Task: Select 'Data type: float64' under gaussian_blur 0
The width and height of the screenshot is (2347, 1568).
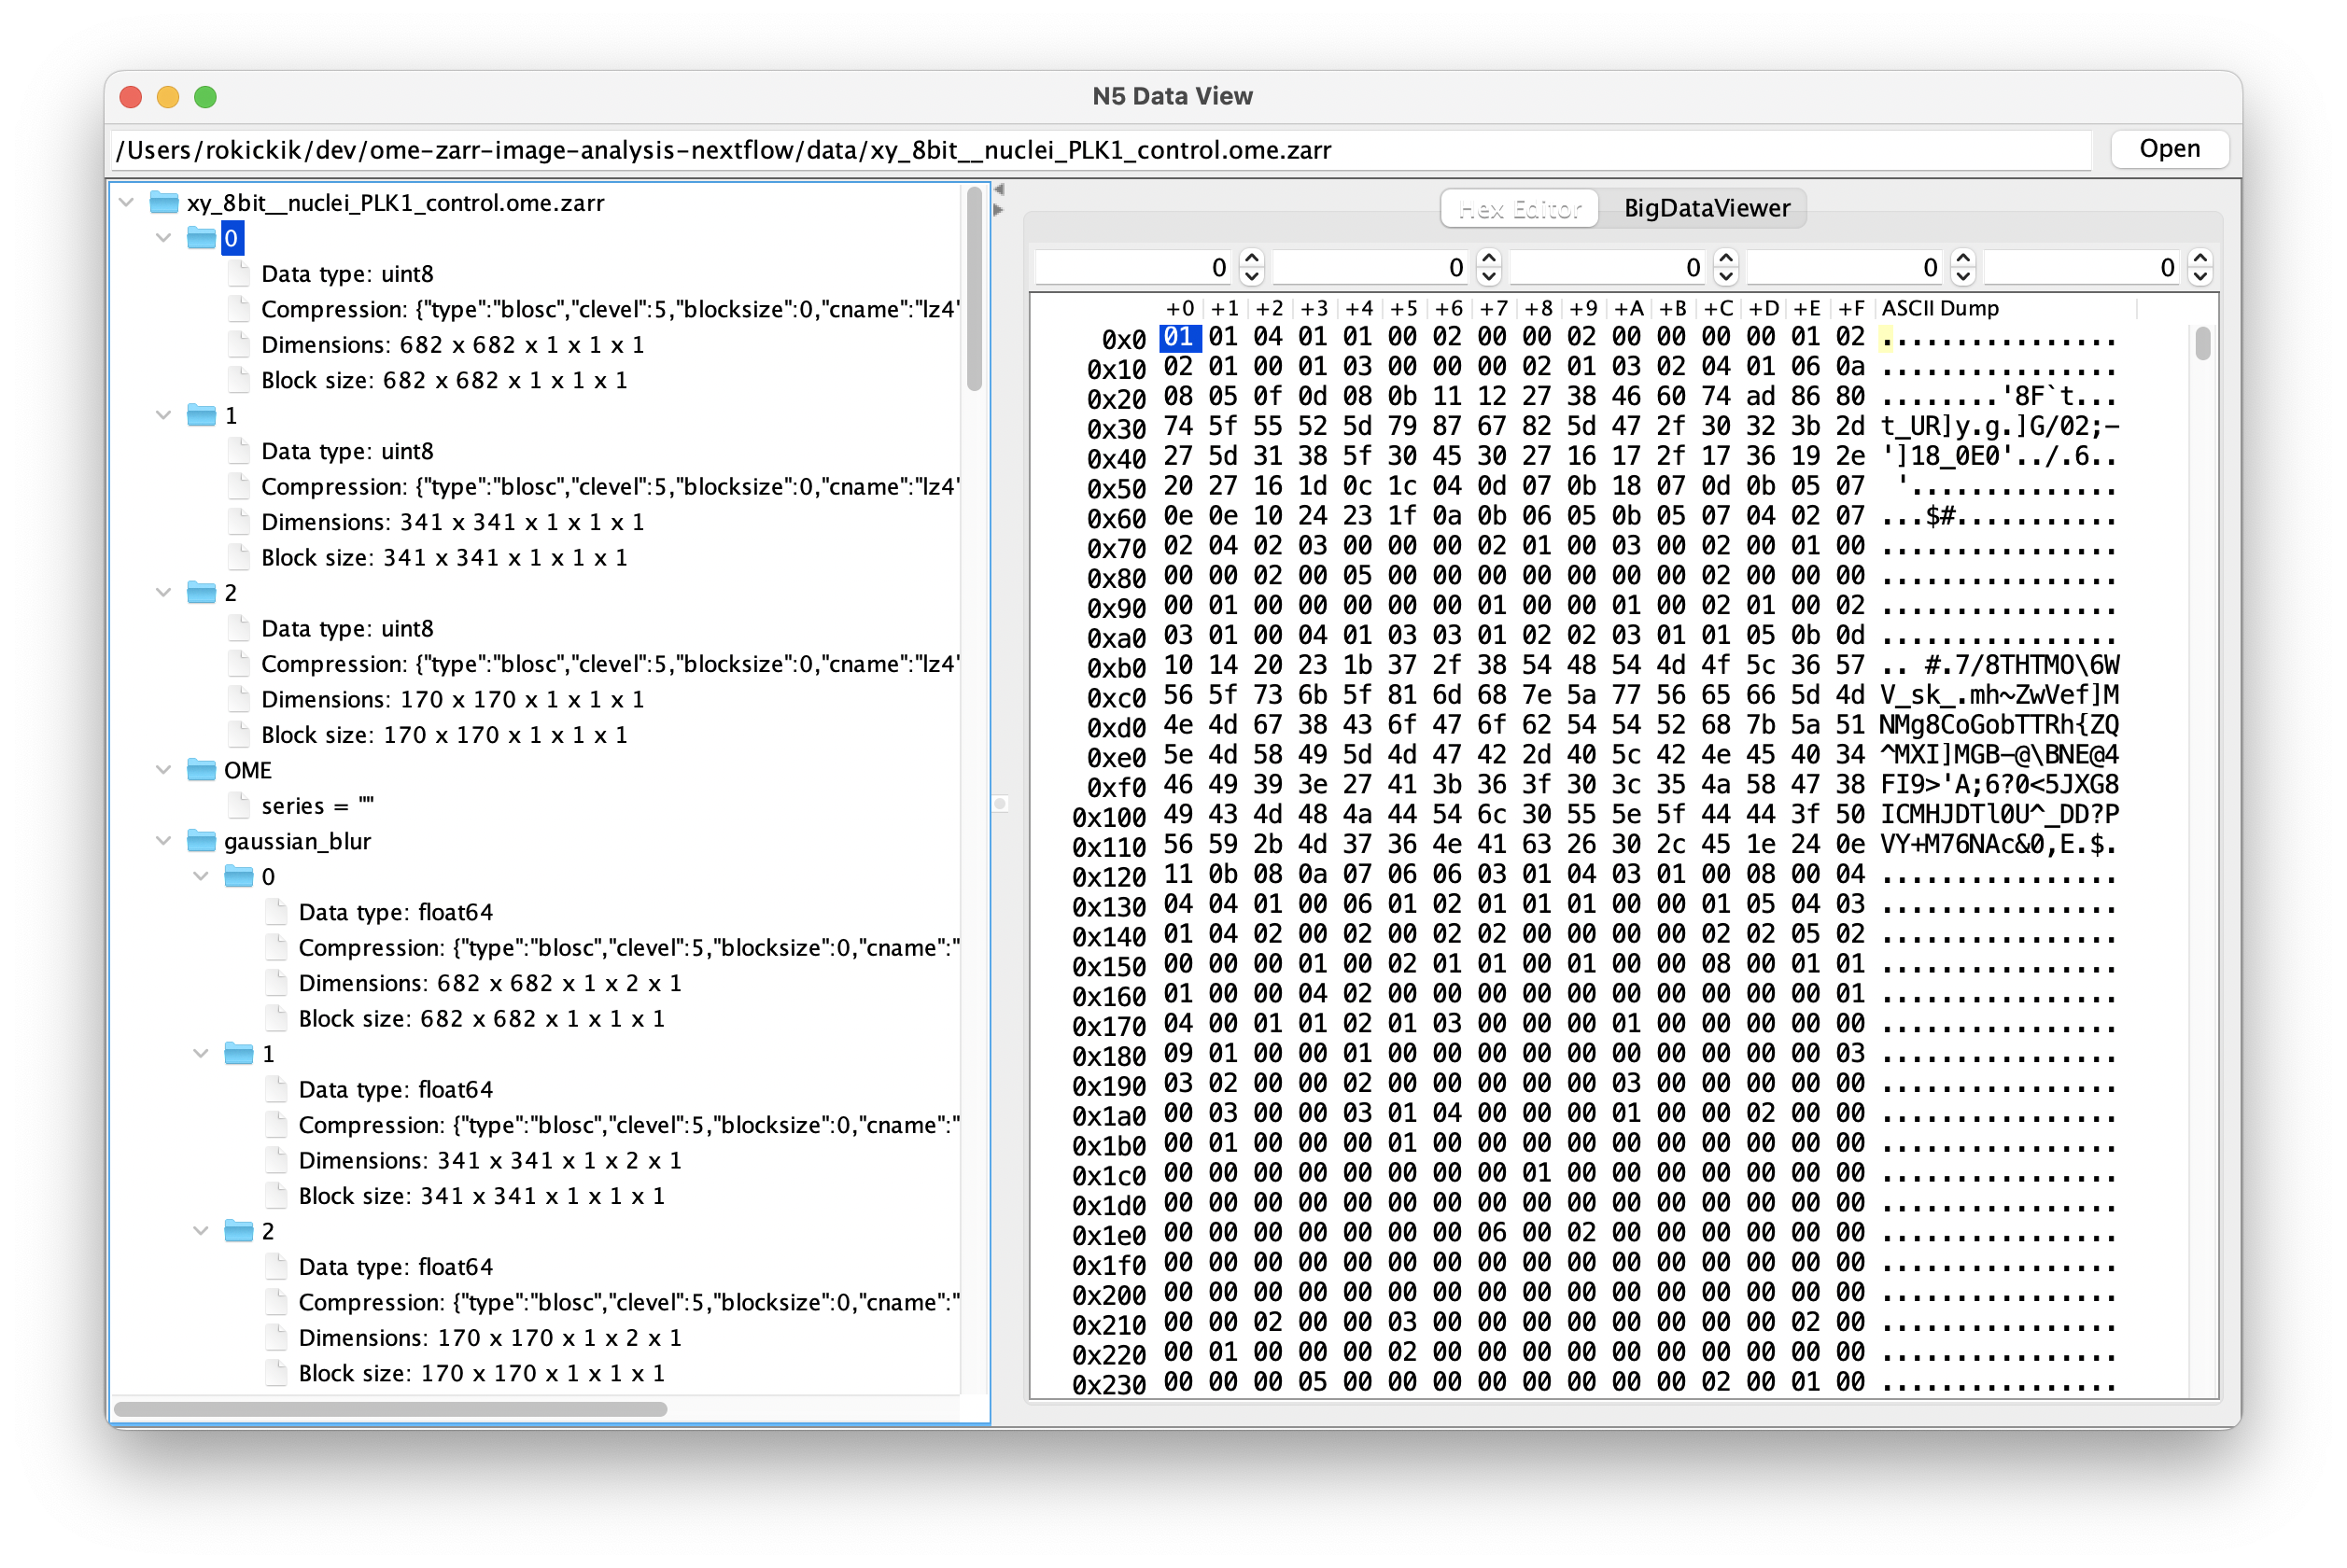Action: click(395, 912)
